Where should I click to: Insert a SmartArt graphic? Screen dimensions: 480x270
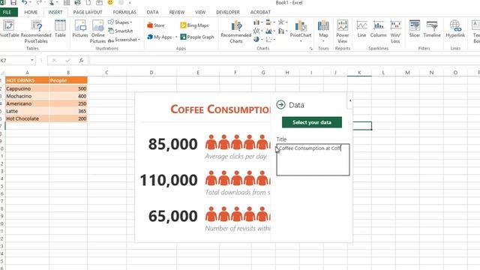point(121,31)
